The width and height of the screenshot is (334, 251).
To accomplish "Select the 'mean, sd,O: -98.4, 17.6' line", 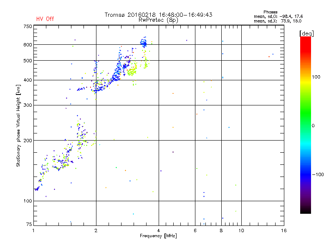I will point(278,16).
